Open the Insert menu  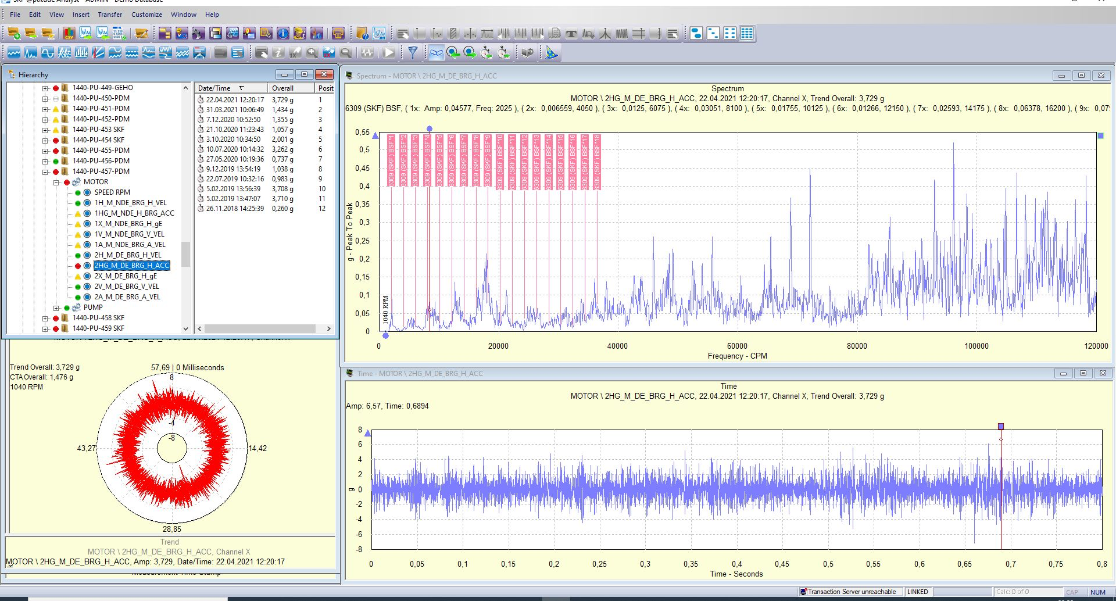coord(81,15)
